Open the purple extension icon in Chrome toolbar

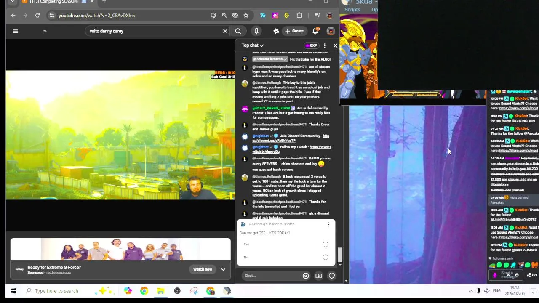point(275,16)
